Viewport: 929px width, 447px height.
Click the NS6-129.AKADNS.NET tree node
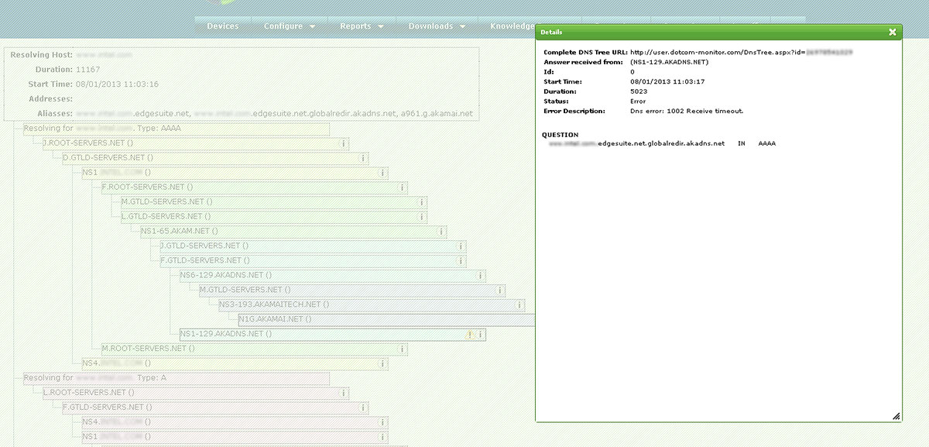pyautogui.click(x=332, y=275)
